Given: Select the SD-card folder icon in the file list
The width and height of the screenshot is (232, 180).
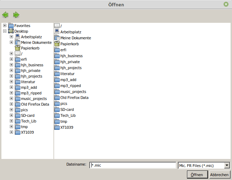Looking at the screenshot, I should (57, 109).
